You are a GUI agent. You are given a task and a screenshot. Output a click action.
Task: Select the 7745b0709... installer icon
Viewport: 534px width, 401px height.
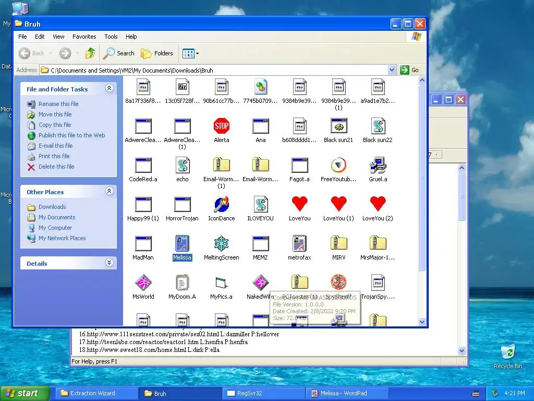click(261, 87)
